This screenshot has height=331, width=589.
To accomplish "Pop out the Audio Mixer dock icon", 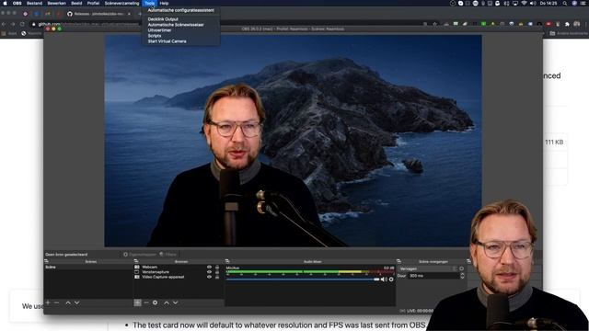I will tap(227, 261).
